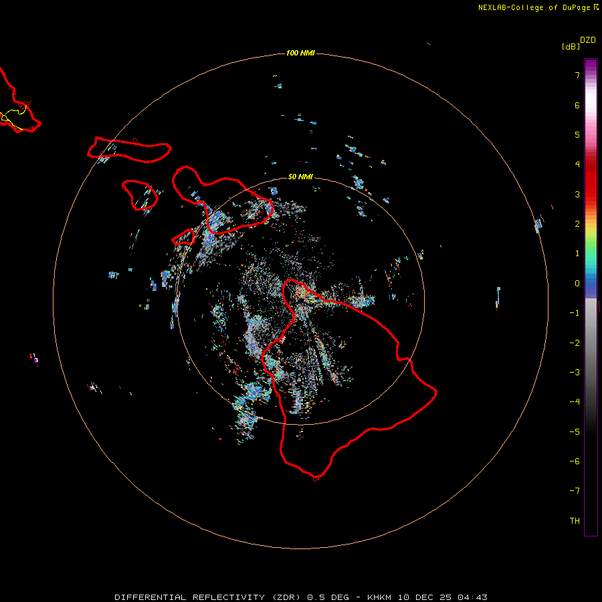Image resolution: width=602 pixels, height=602 pixels.
Task: Click the 6 value on the color scale
Action: tap(577, 105)
